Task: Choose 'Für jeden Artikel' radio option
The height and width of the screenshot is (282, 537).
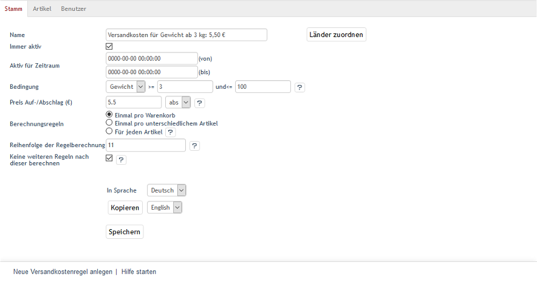Action: coord(109,131)
